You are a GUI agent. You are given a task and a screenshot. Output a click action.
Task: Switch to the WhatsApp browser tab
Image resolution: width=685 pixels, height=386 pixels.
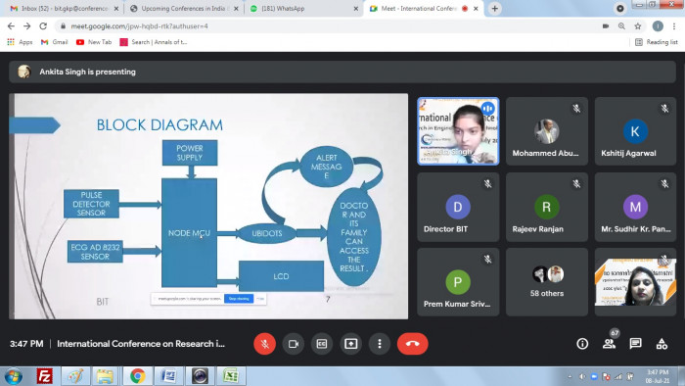click(x=301, y=8)
